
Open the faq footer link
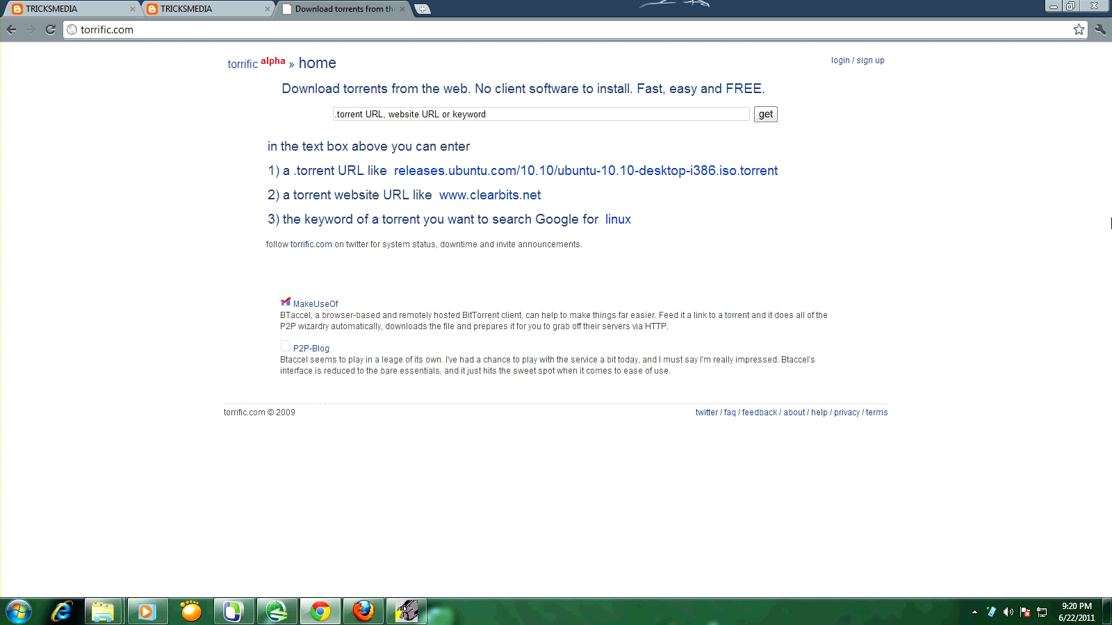(x=730, y=412)
